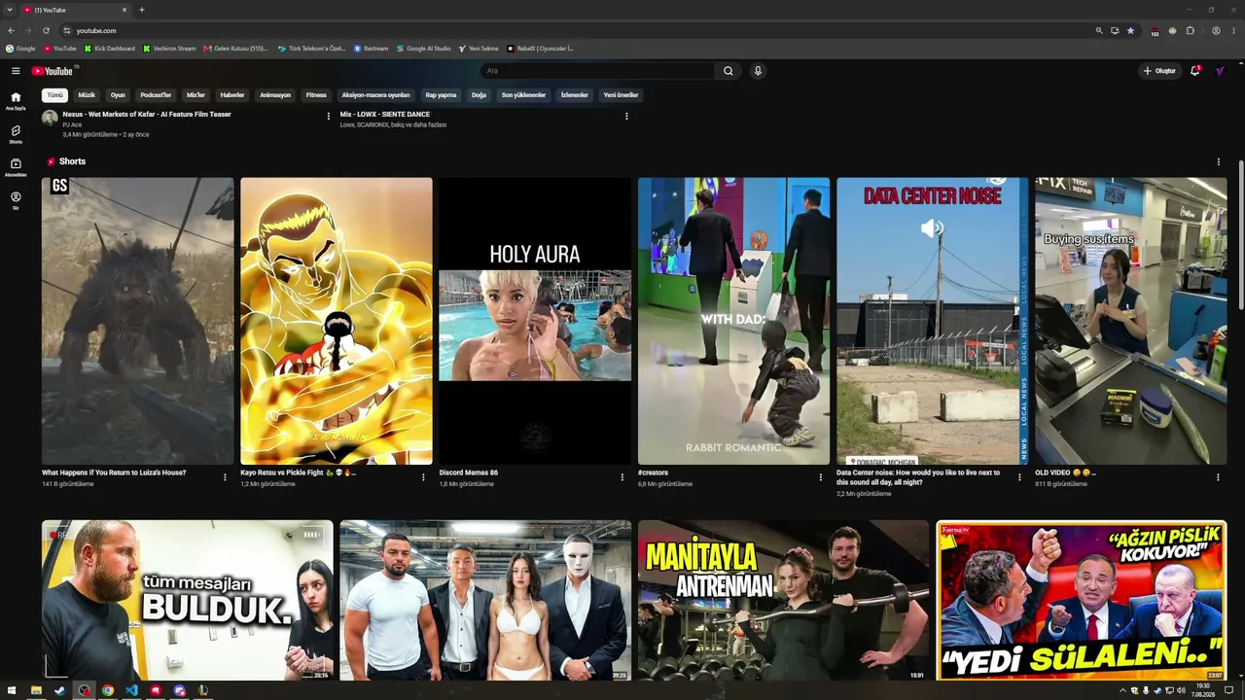This screenshot has height=700, width=1245.
Task: Open the YouTube guide hamburger menu
Action: click(x=16, y=71)
